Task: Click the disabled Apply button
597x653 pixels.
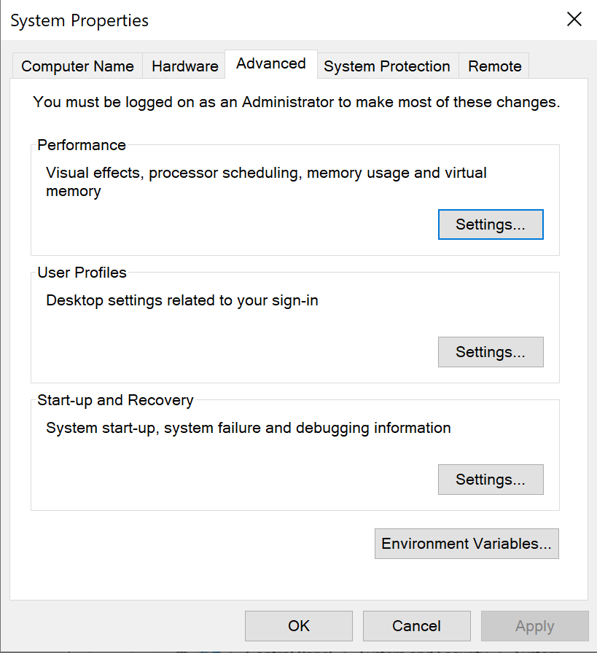Action: pos(534,626)
